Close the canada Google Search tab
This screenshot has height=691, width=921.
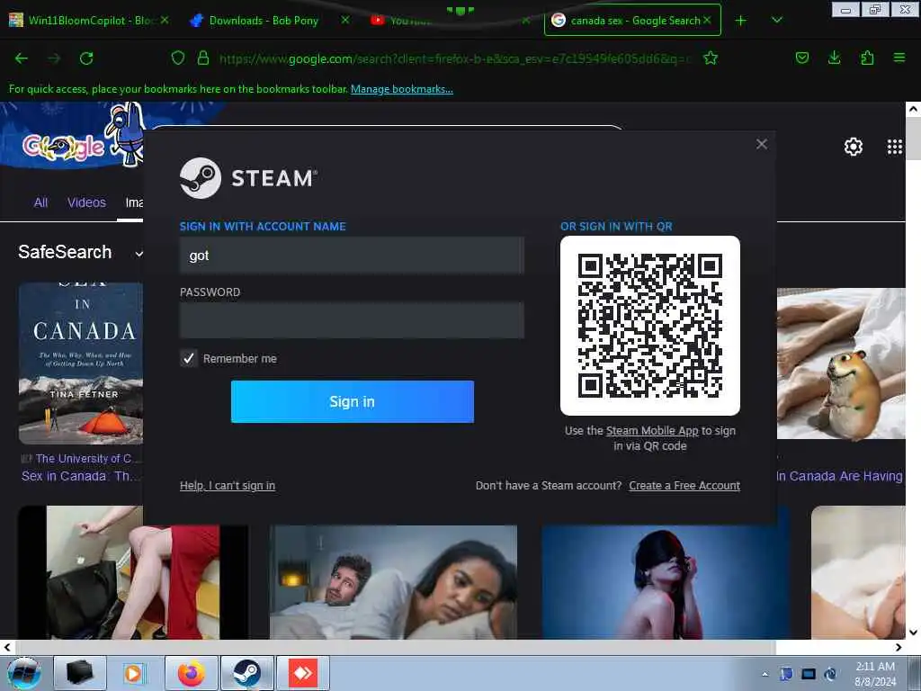(707, 20)
